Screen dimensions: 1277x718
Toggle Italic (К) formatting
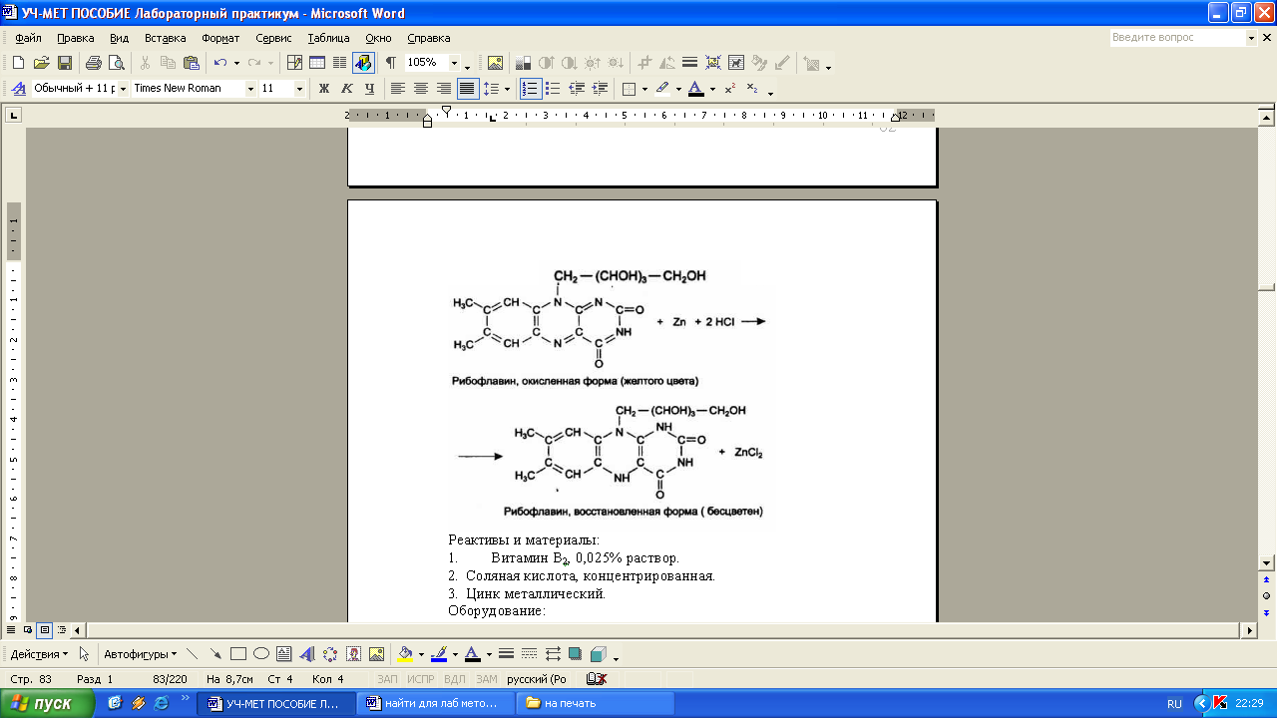tap(346, 89)
